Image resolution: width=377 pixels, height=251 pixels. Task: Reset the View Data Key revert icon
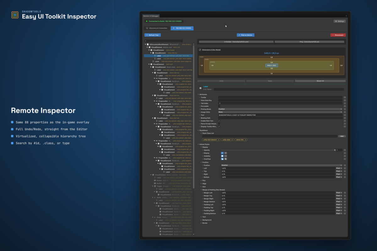pos(345,100)
